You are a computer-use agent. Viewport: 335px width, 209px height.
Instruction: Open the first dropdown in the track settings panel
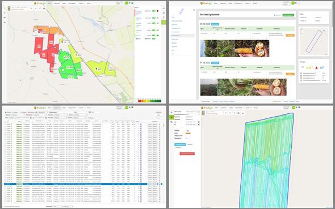click(x=191, y=112)
